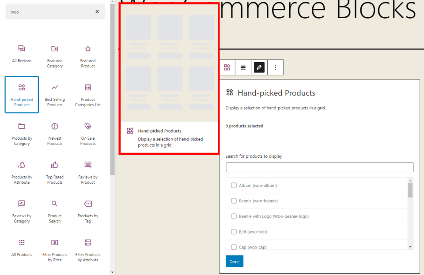Select the Beanie with Logo checkbox
Image resolution: width=424 pixels, height=275 pixels.
point(234,216)
